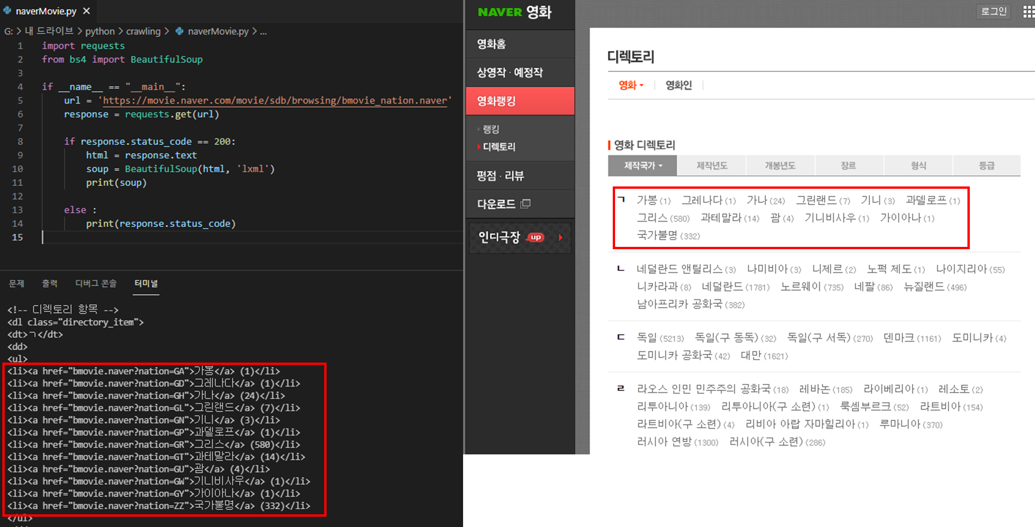Click the up badge next to 인디극장
Screen dimensions: 1035x527
tap(536, 238)
